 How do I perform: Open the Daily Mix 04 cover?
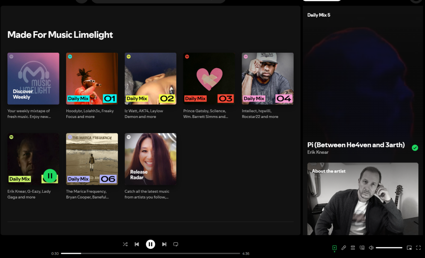click(268, 79)
